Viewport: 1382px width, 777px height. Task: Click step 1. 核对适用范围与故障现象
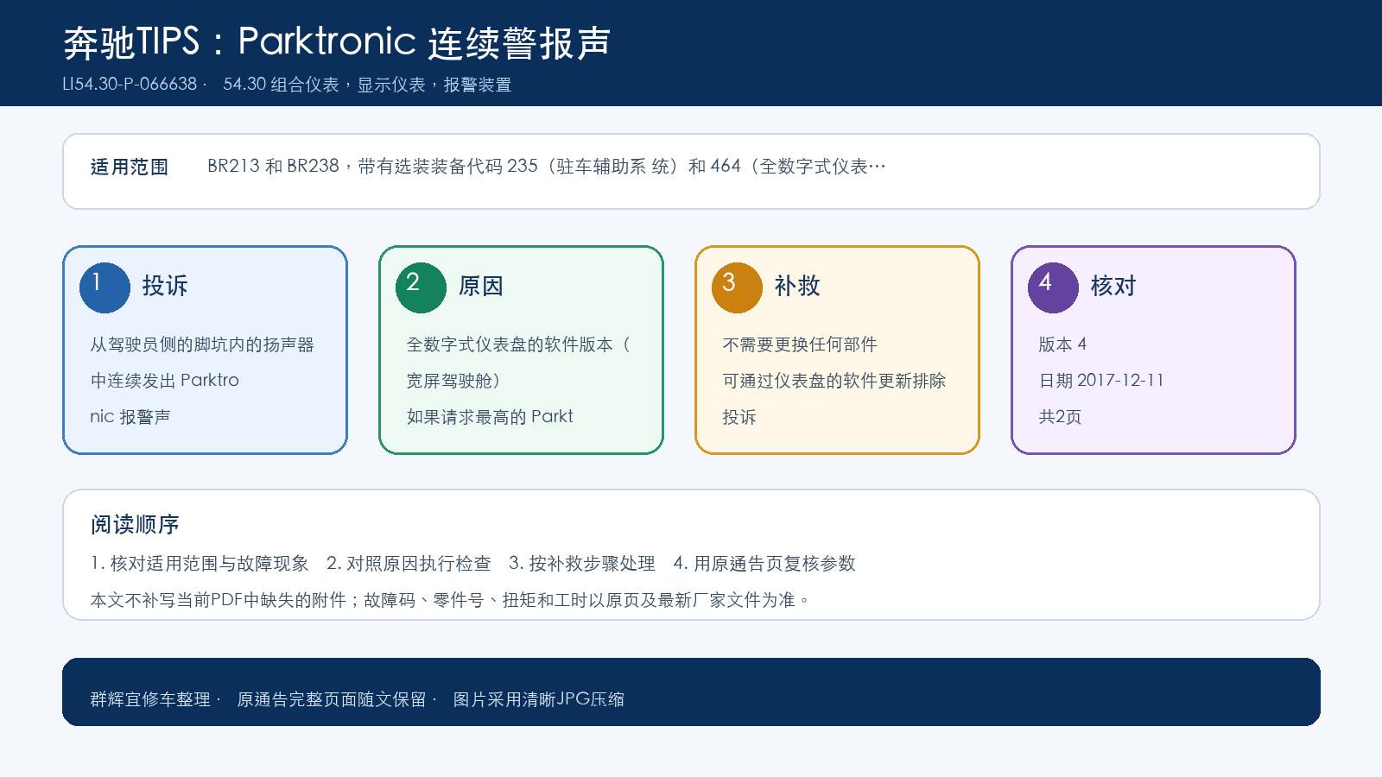tap(200, 564)
